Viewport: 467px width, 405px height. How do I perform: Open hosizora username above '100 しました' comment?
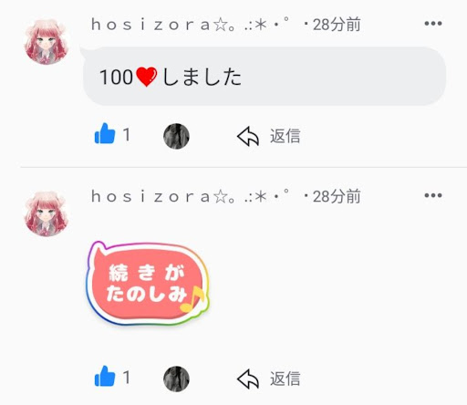click(x=190, y=25)
